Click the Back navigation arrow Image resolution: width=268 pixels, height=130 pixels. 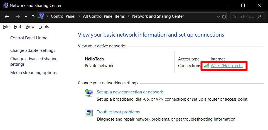[x=7, y=17]
